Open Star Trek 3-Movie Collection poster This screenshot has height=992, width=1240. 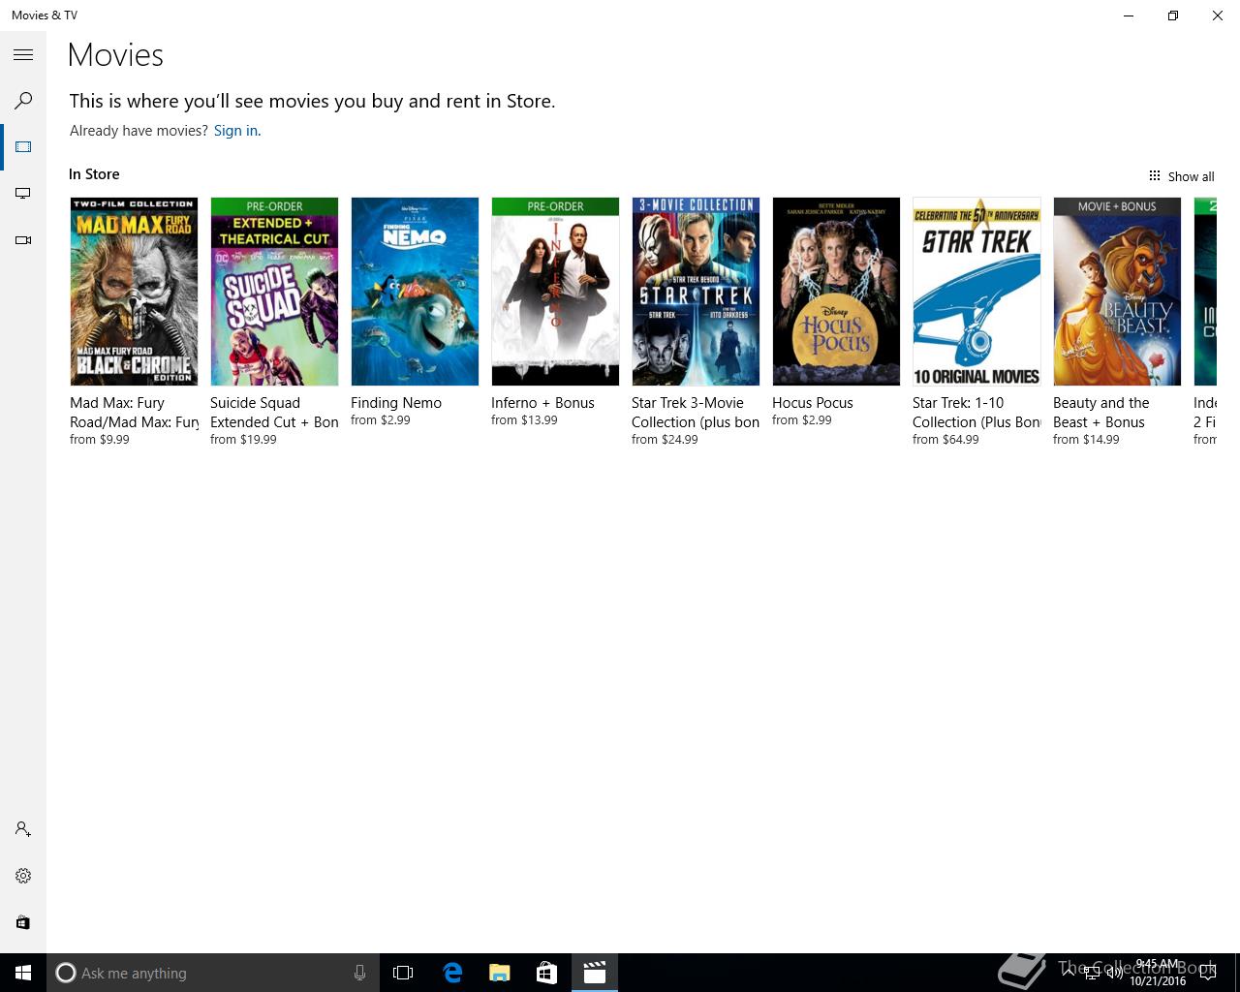tap(696, 292)
